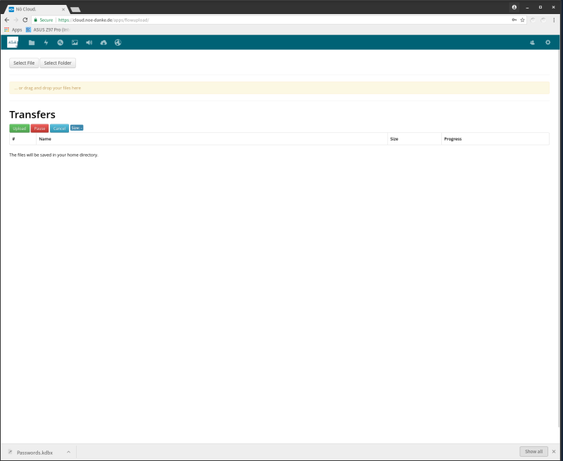Viewport: 563px width, 461px height.
Task: Click the Nö Cloud logo
Action: tap(13, 42)
